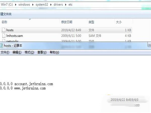
Task: Open the 查看(V) menu
Action: (x=42, y=52)
